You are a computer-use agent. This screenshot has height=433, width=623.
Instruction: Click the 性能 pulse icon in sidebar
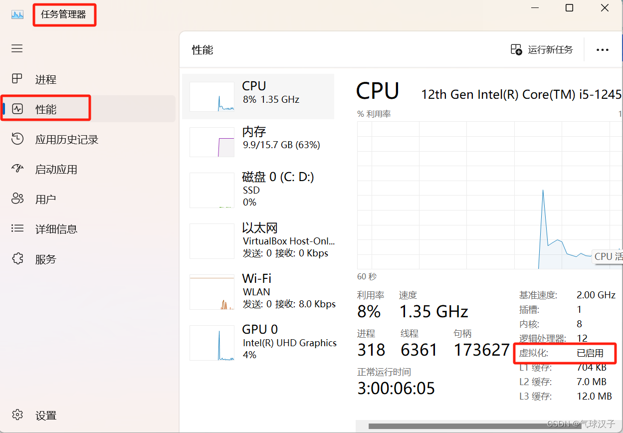17,109
